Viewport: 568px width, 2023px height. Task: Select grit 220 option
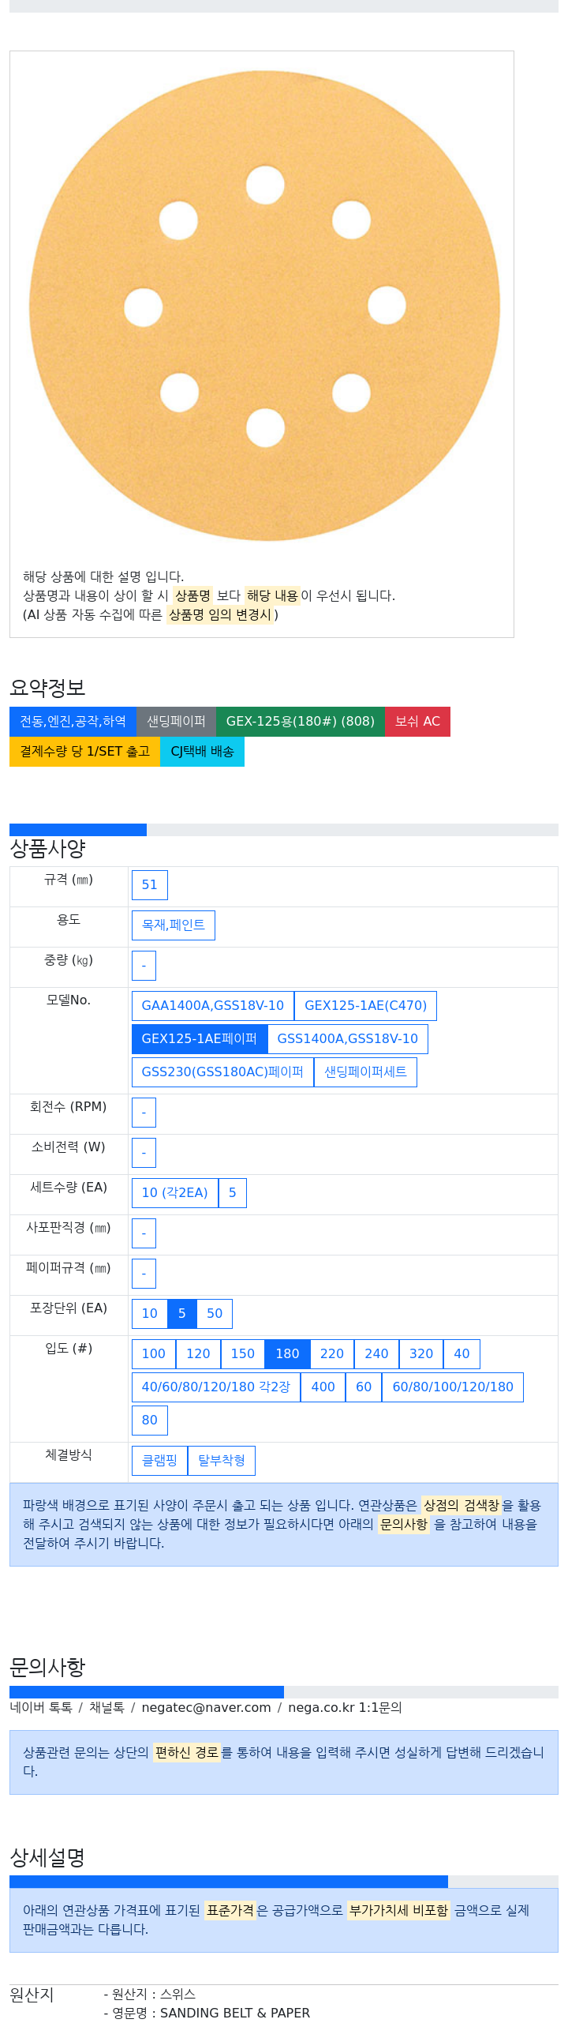[x=331, y=1354]
